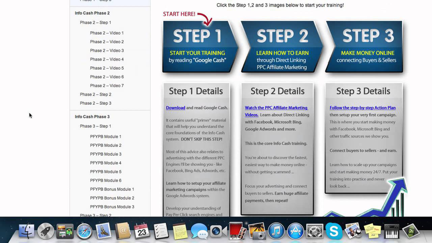Open the Calendar icon in dock
The image size is (432, 243).
pos(142,232)
